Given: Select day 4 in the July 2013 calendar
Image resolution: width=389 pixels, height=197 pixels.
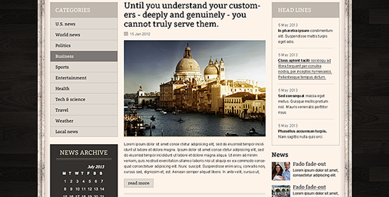Looking at the screenshot, I should pyautogui.click(x=84, y=181).
